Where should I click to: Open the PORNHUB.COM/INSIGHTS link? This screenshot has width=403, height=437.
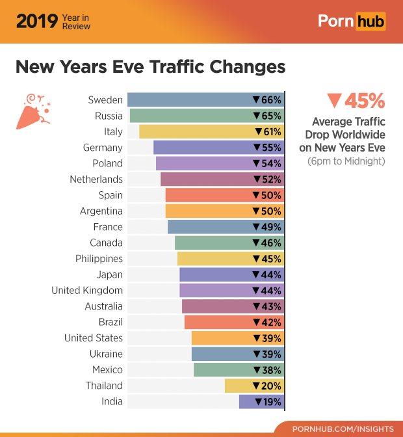pos(343,429)
